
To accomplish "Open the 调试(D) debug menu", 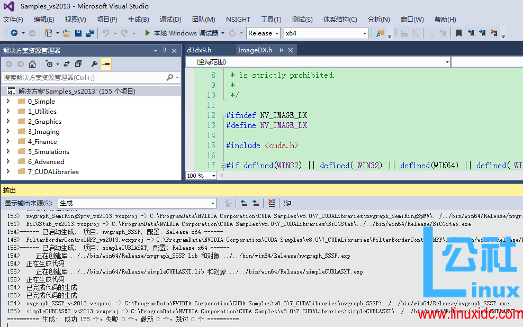I will coord(170,20).
